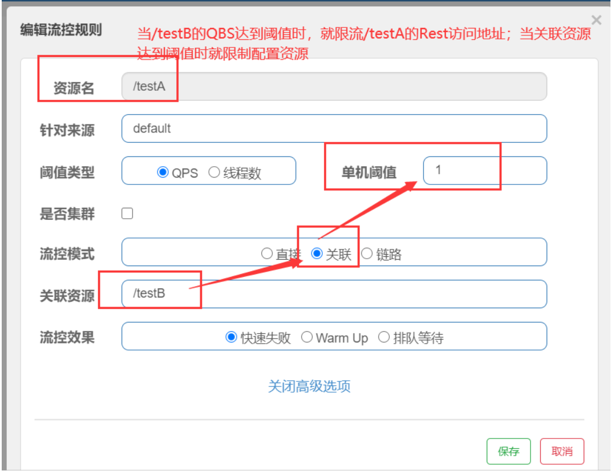Click the 针对来源 input with default
This screenshot has height=471, width=611.
pos(334,128)
